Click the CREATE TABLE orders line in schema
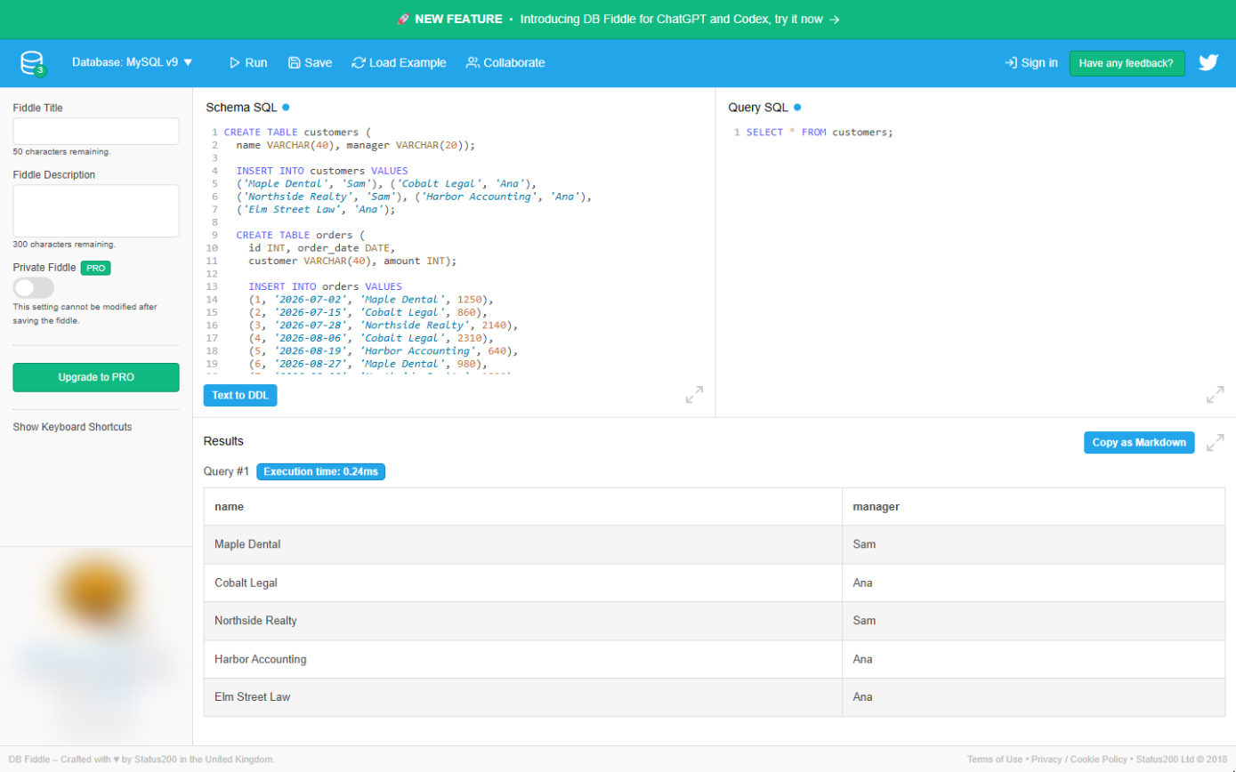The height and width of the screenshot is (772, 1236). (301, 236)
